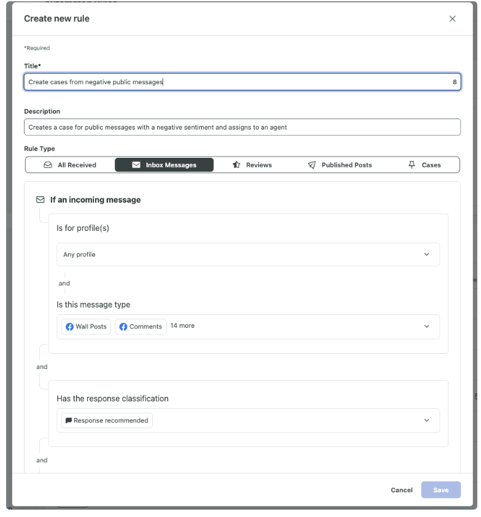The image size is (481, 517).
Task: Click the Response recommended speech bubble icon
Action: coord(69,421)
